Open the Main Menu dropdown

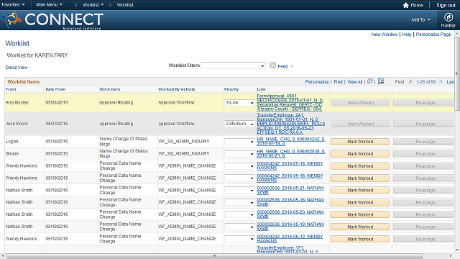pos(50,5)
